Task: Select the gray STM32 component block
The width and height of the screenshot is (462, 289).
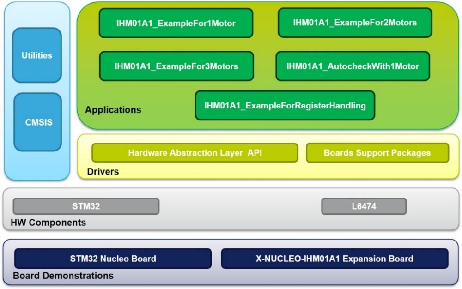Action: (x=86, y=206)
